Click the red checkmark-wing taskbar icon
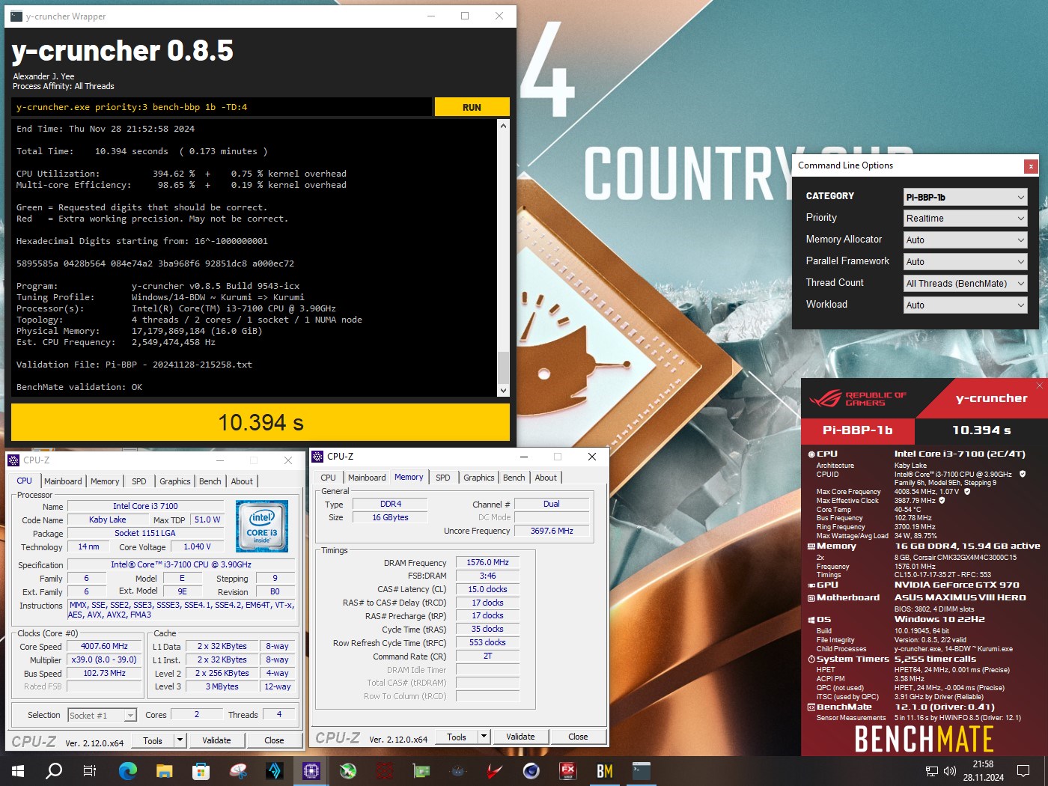Image resolution: width=1048 pixels, height=786 pixels. [495, 770]
